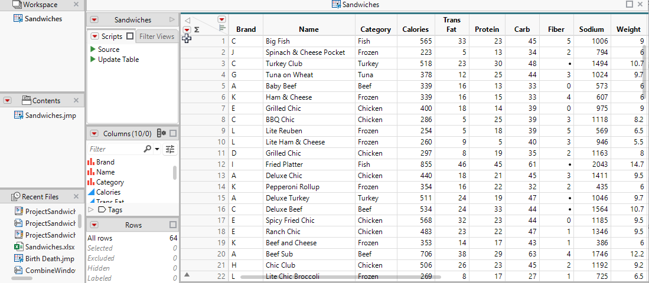Viewport: 649px width, 283px height.
Task: Open the Rows panel red triangle menu
Action: click(x=94, y=225)
